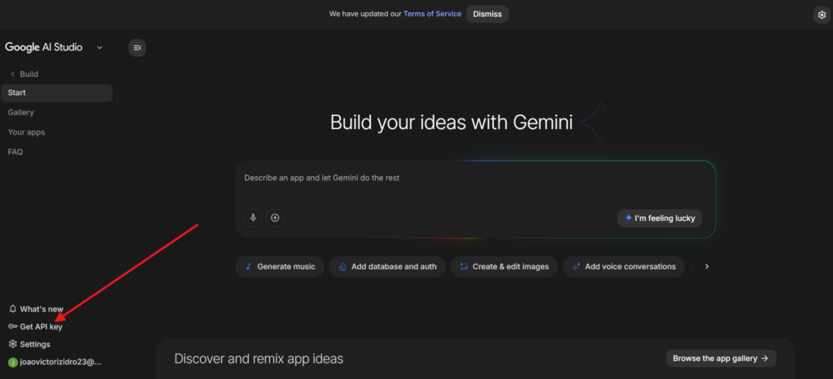Click the key icon for Get API key
This screenshot has width=833, height=379.
click(13, 326)
